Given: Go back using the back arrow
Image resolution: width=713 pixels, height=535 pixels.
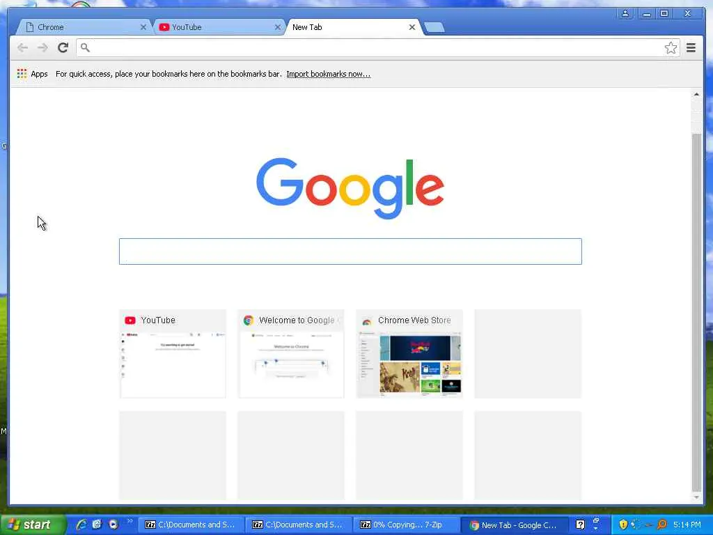Looking at the screenshot, I should tap(22, 47).
